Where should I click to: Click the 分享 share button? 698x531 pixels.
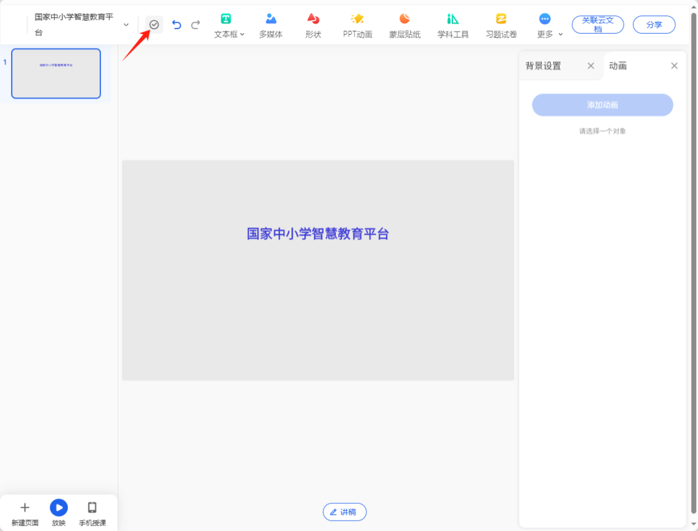point(653,24)
